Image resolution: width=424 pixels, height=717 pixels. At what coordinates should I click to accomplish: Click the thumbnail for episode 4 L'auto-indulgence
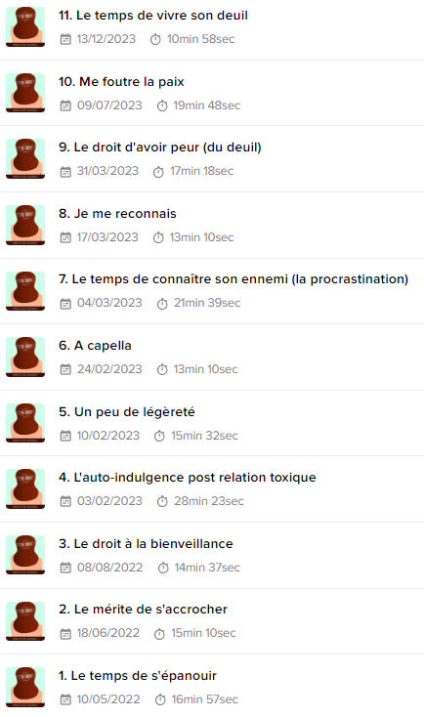[25, 488]
